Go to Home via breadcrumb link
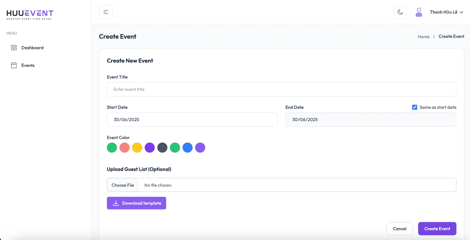This screenshot has width=470, height=240. pyautogui.click(x=423, y=37)
